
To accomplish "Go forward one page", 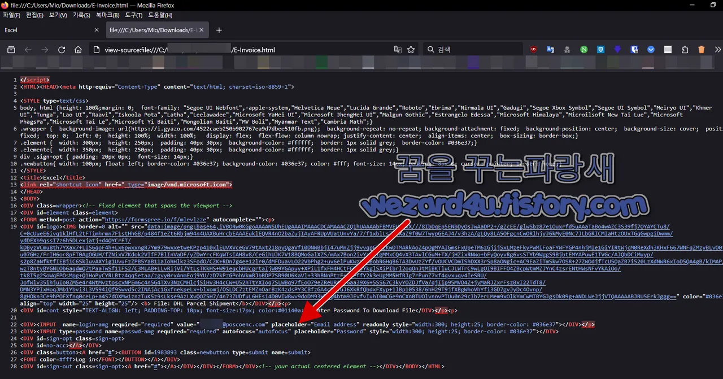I will coord(45,50).
